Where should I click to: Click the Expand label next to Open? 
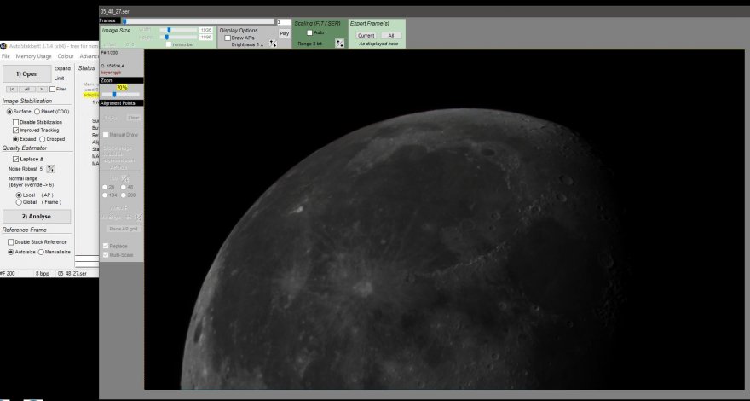coord(62,68)
